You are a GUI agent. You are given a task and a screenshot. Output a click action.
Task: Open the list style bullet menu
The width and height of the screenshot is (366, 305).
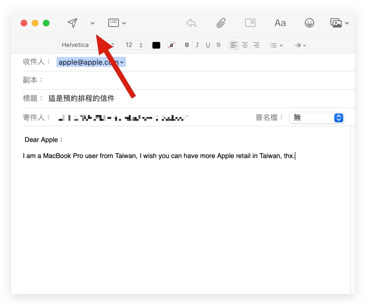(276, 45)
